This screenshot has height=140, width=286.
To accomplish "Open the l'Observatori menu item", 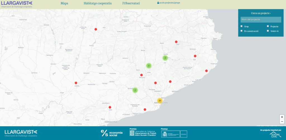I will [x=131, y=3].
